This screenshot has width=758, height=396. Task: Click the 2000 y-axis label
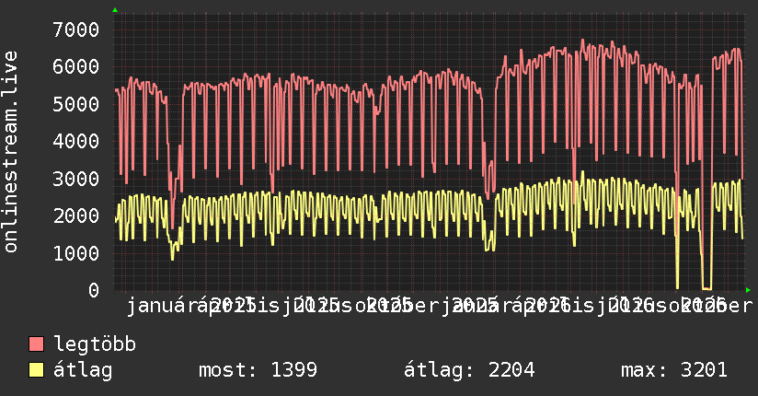pyautogui.click(x=76, y=215)
